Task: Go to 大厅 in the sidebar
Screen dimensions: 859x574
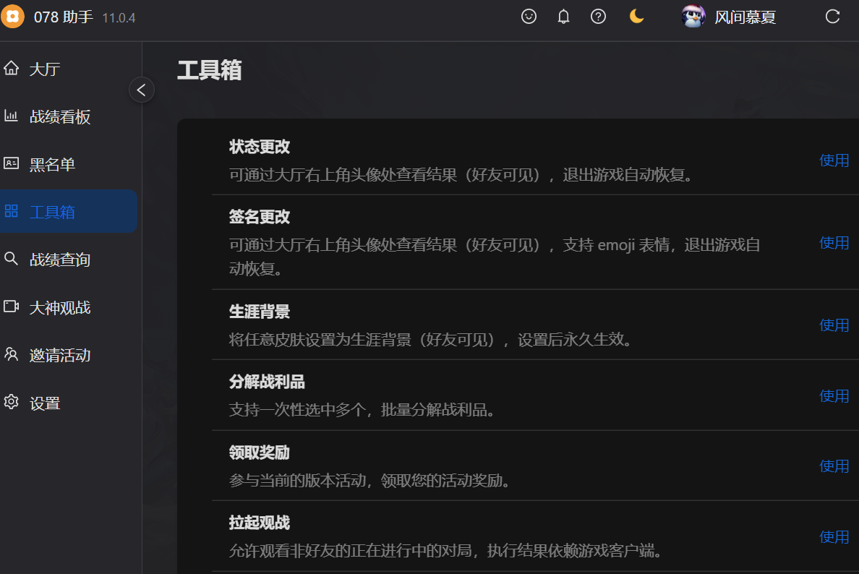Action: 45,69
